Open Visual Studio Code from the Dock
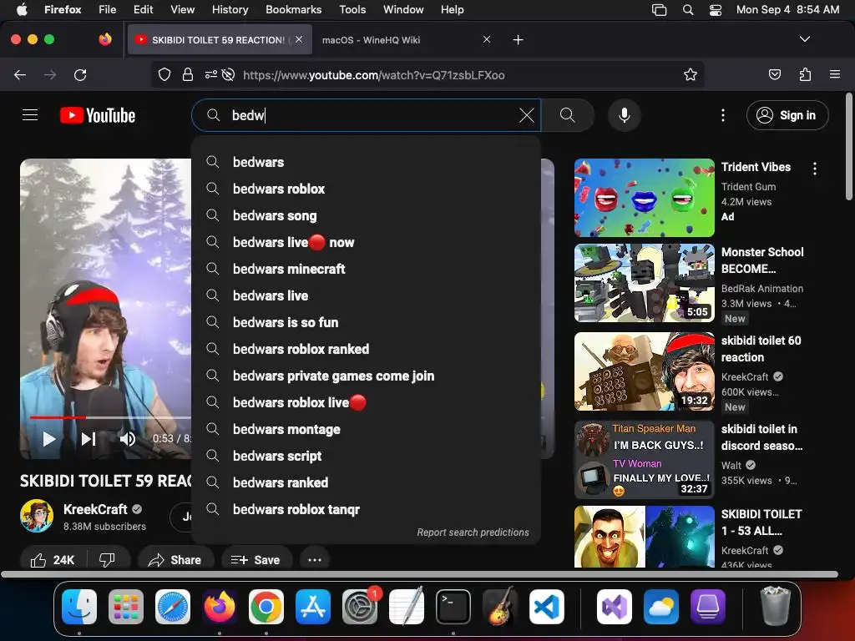Viewport: 855px width, 641px height. pos(546,607)
